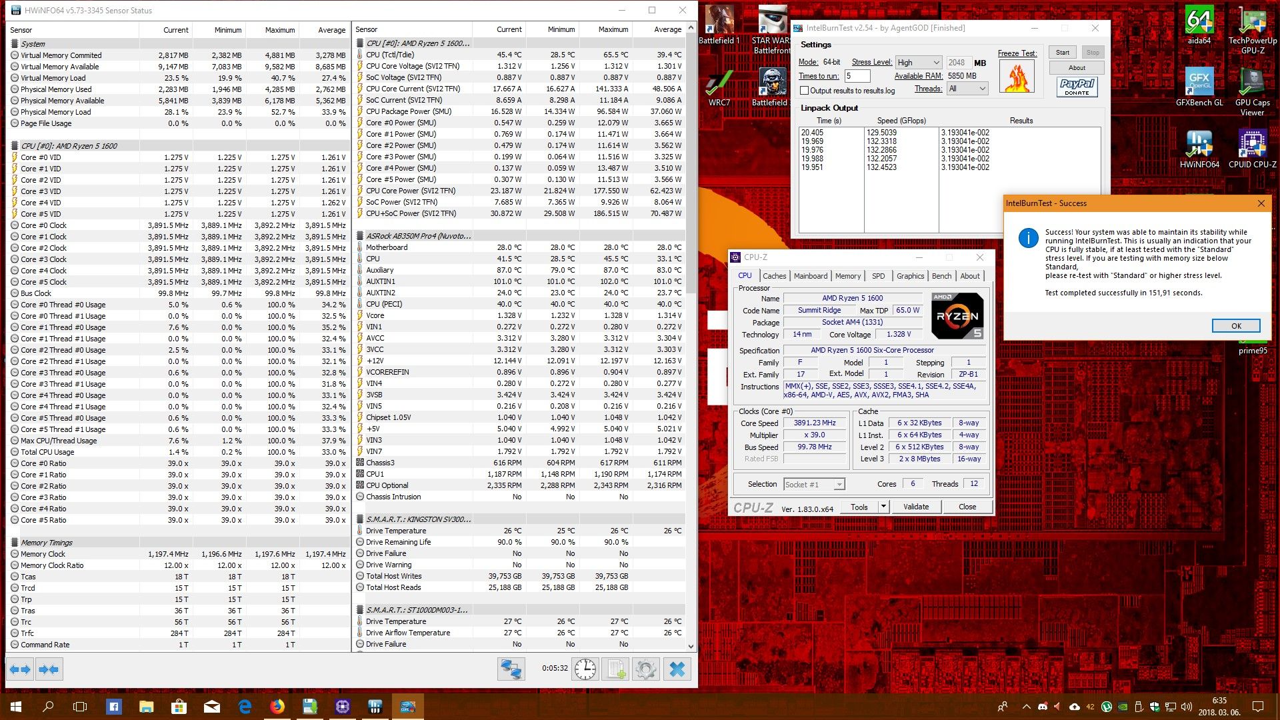Viewport: 1280px width, 720px height.
Task: Click Ryzen 5 logo in CPU-Z
Action: click(x=957, y=316)
